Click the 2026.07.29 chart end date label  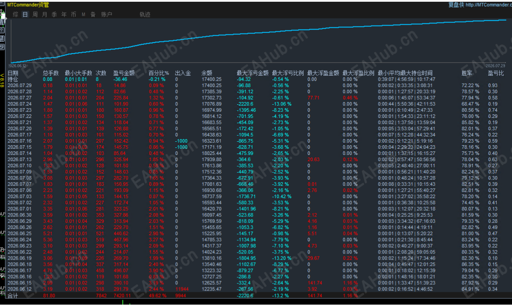[495, 66]
